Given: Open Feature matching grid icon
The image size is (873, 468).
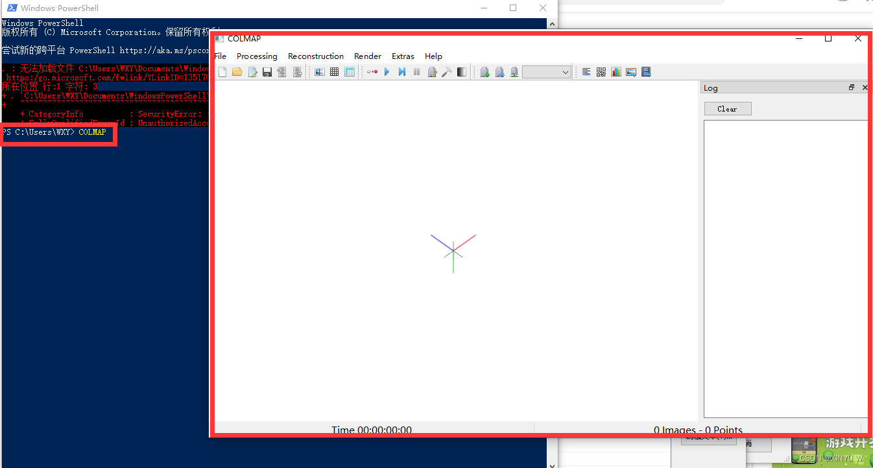Looking at the screenshot, I should click(x=335, y=72).
